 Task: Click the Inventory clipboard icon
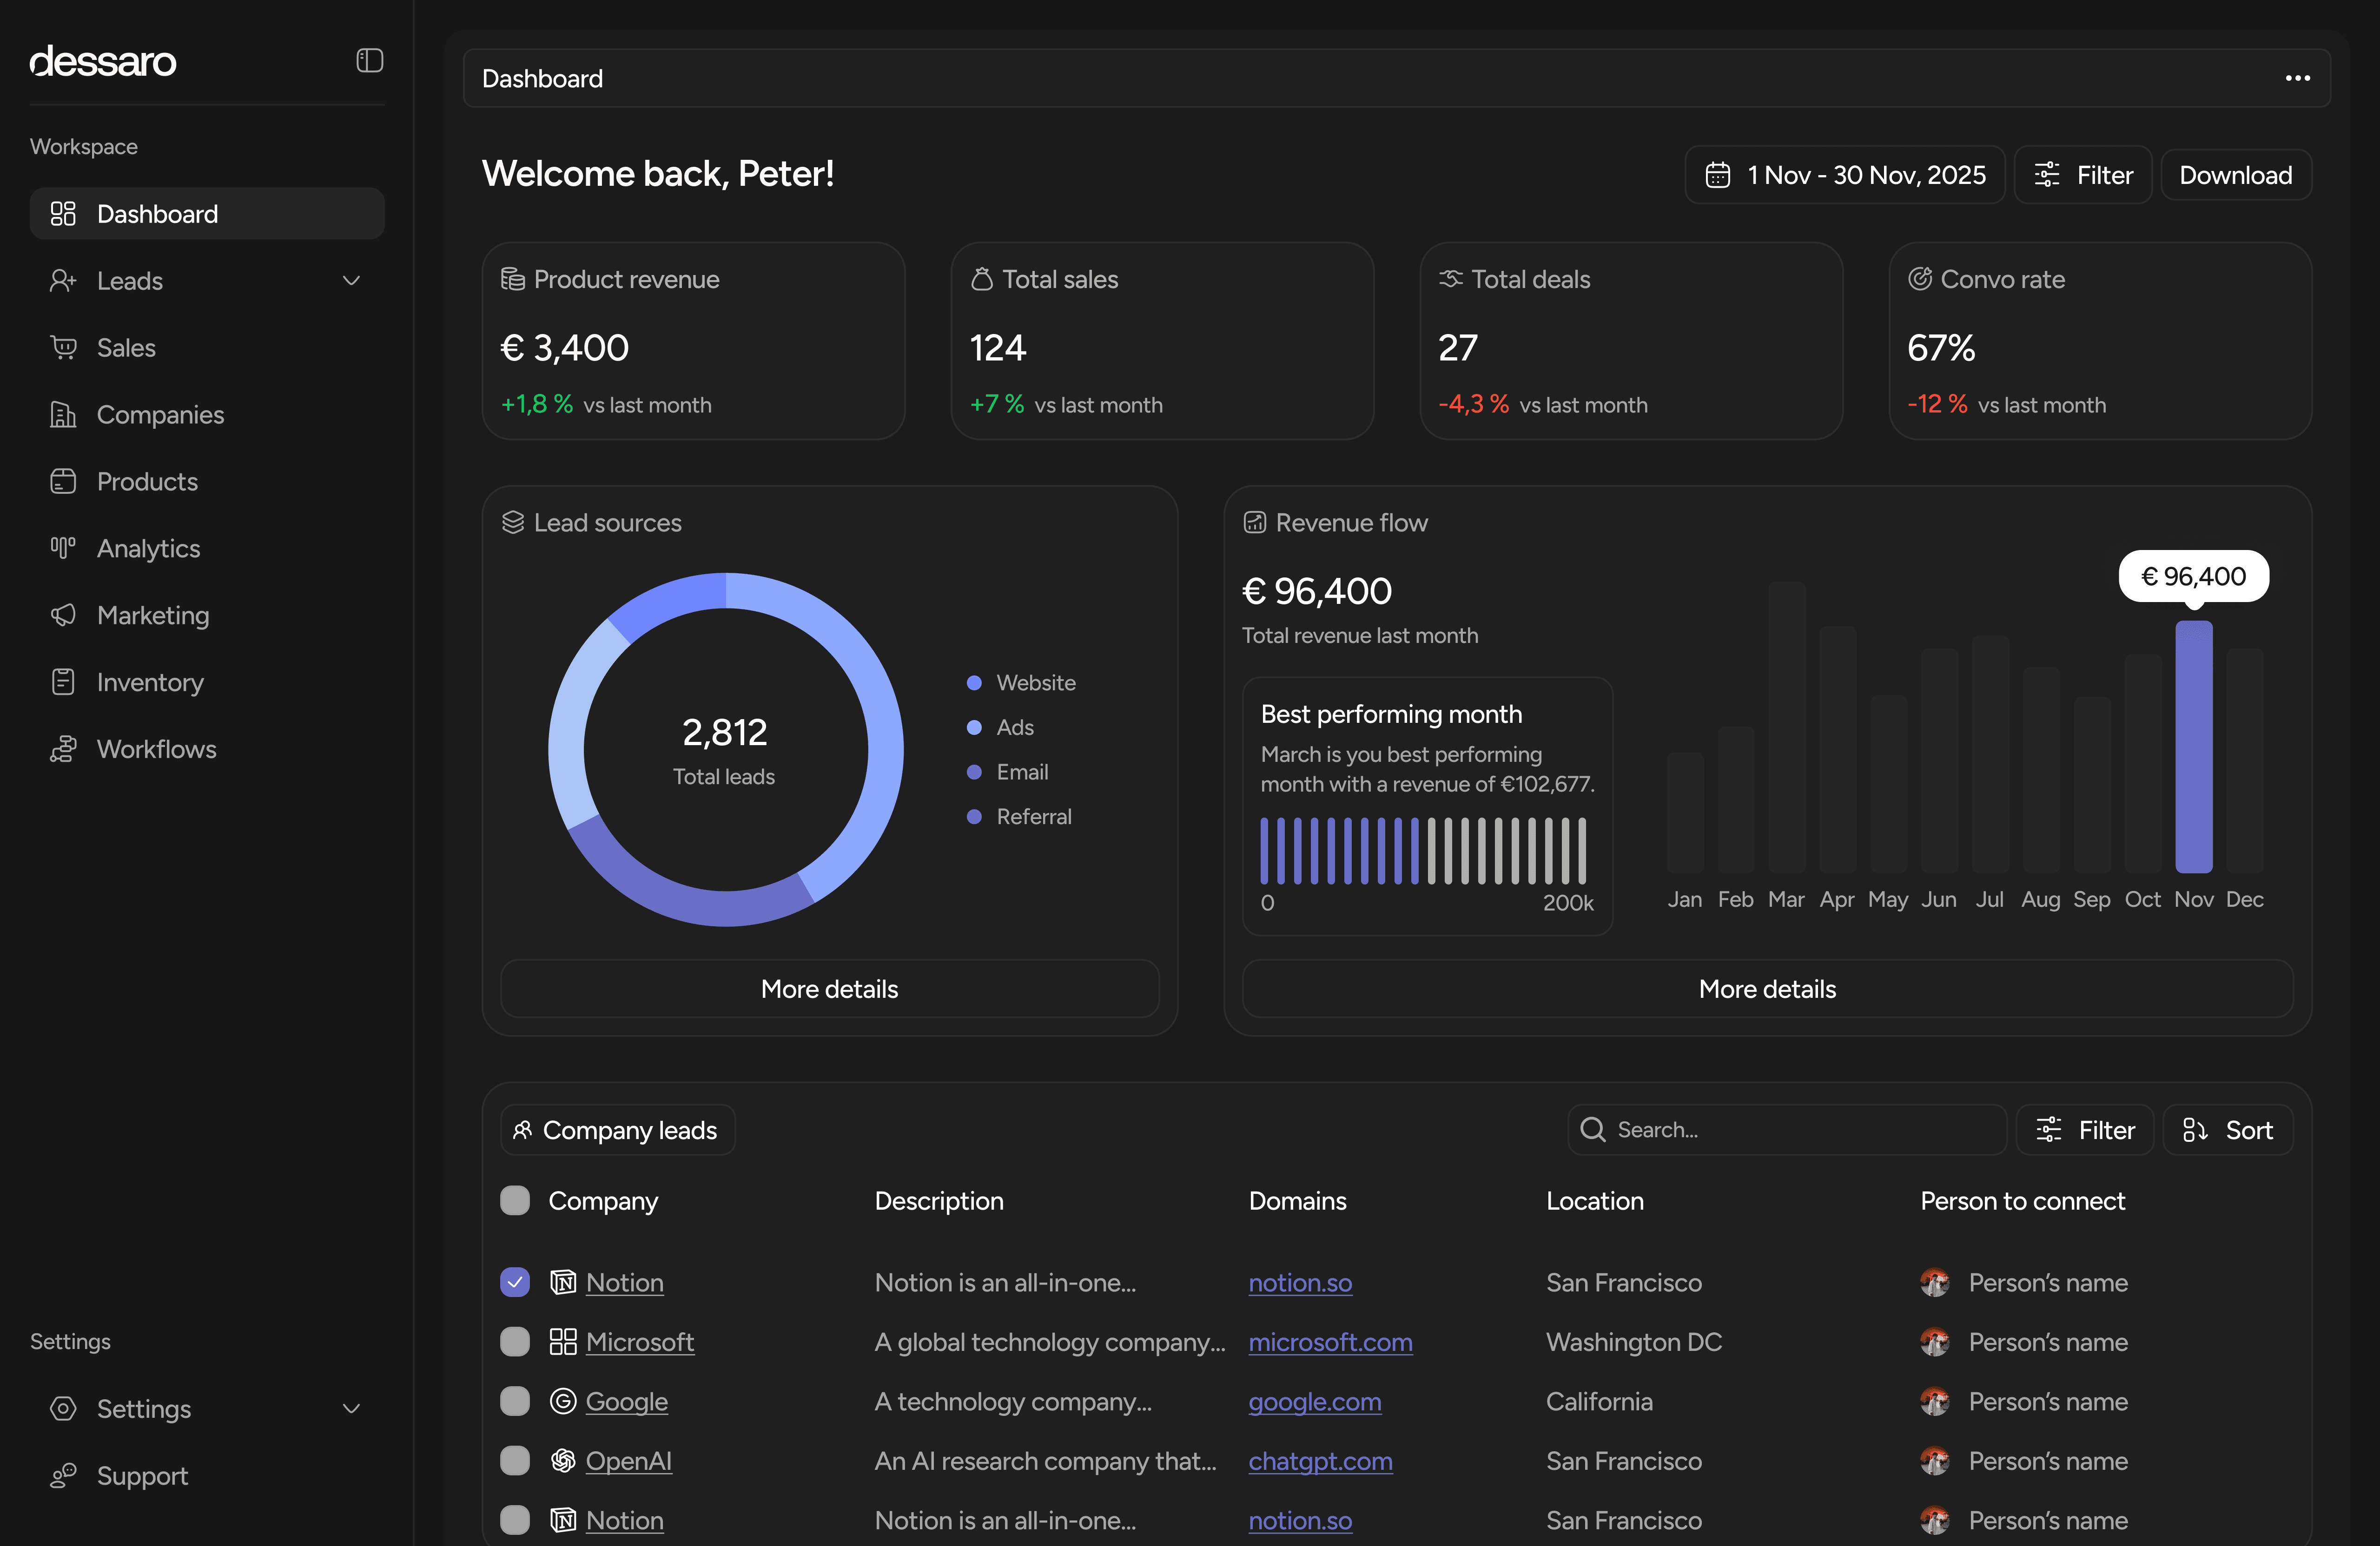63,681
